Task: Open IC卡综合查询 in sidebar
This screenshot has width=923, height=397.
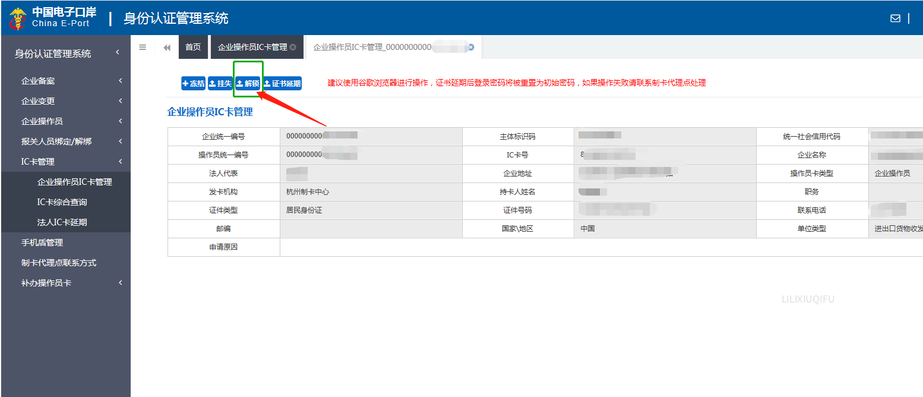Action: 62,202
